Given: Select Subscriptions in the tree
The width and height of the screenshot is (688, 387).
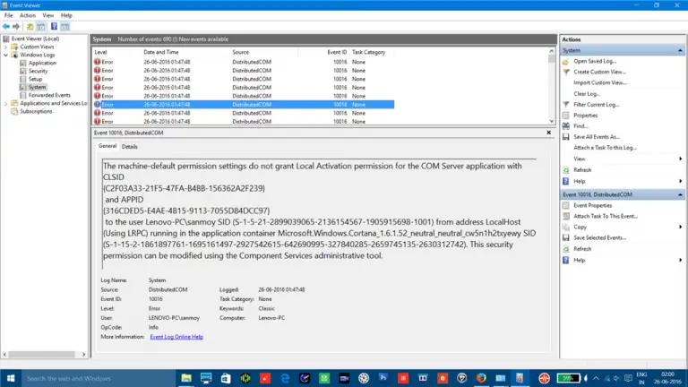Looking at the screenshot, I should (36, 111).
